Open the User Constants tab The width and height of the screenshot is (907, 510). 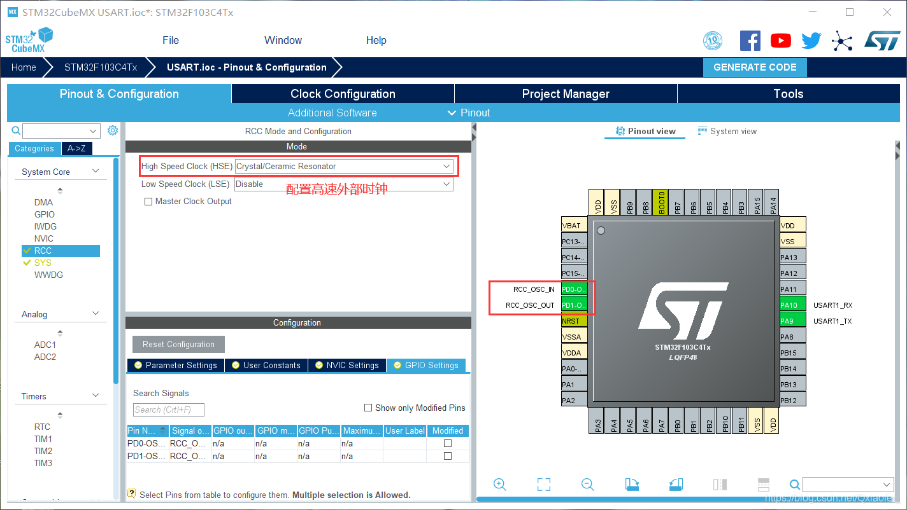coord(266,365)
